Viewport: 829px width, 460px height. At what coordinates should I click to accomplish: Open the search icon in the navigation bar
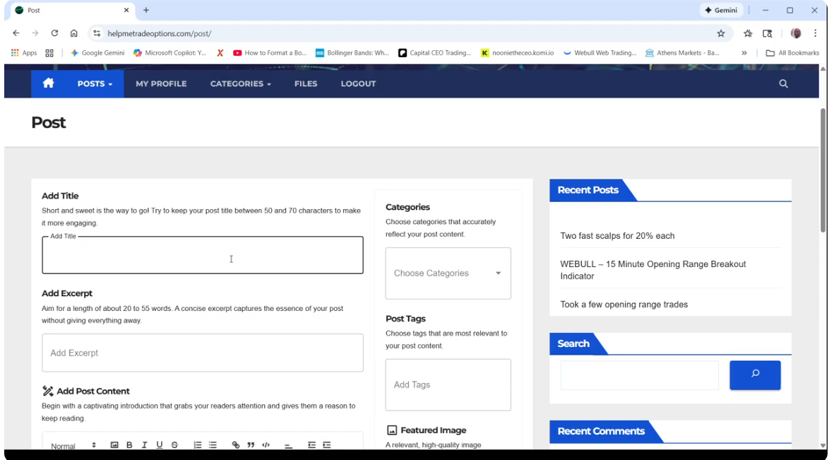pyautogui.click(x=783, y=83)
